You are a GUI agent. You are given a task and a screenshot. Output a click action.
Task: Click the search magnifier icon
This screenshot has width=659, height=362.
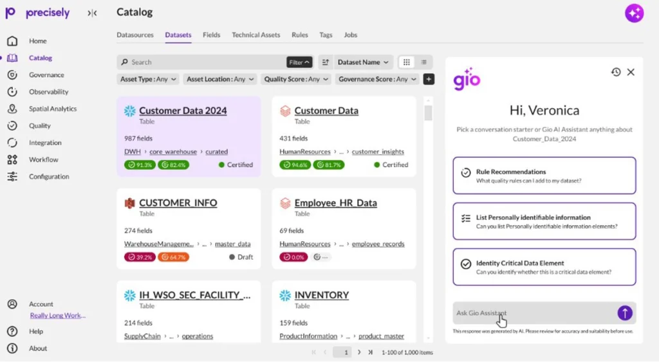click(x=124, y=62)
